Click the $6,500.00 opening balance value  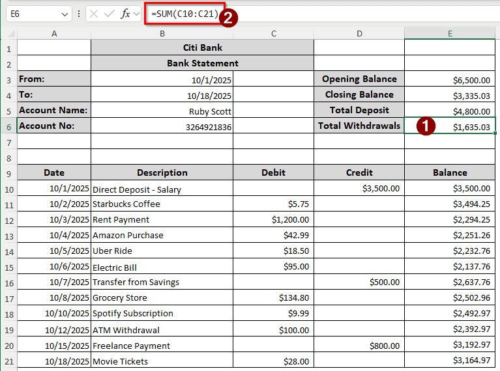[x=450, y=79]
